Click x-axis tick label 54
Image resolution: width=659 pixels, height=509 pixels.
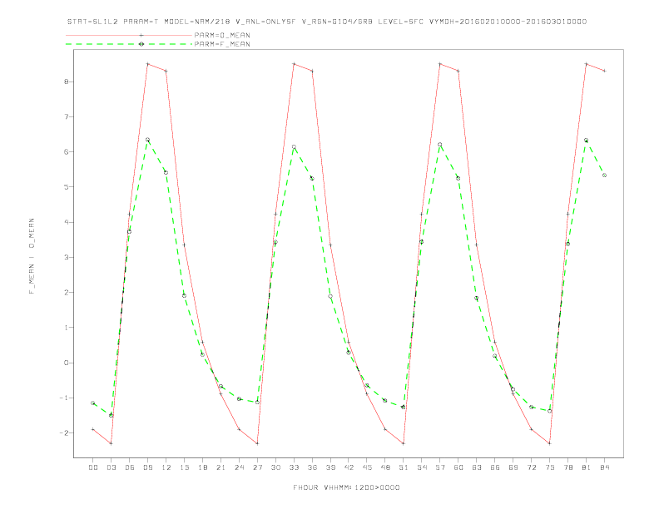click(x=422, y=467)
